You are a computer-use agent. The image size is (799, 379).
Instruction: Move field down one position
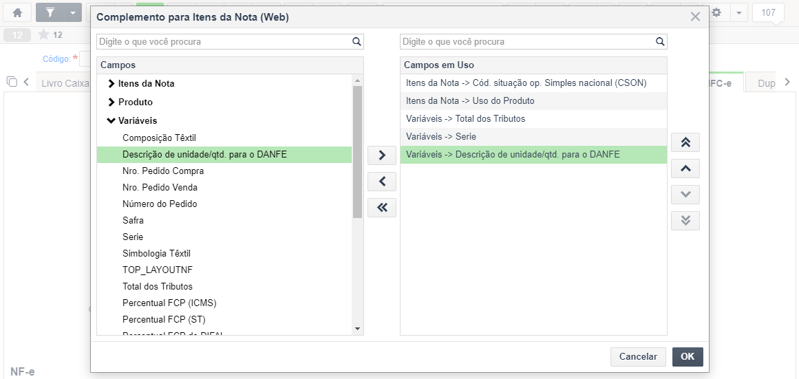(x=685, y=195)
